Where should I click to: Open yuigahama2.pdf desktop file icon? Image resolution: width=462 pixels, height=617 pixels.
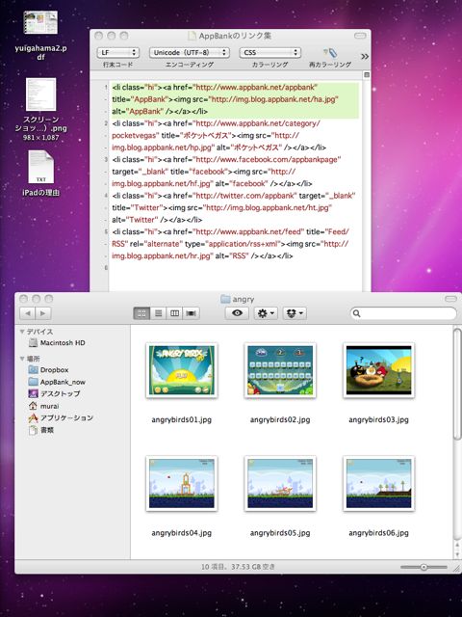[x=40, y=23]
